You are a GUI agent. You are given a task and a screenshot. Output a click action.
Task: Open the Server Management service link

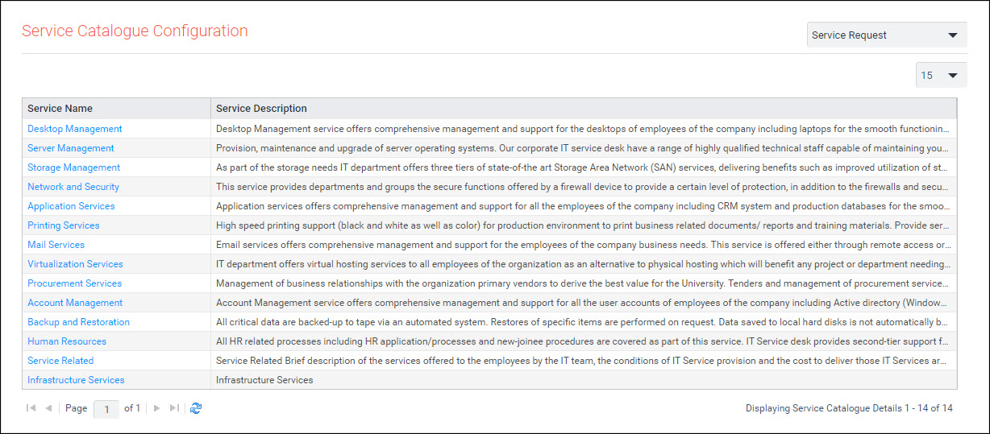coord(71,148)
